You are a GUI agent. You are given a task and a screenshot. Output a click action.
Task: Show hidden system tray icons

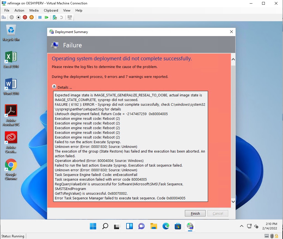tap(241, 226)
